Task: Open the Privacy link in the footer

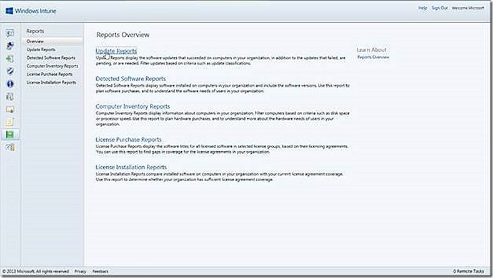Action: pos(80,271)
